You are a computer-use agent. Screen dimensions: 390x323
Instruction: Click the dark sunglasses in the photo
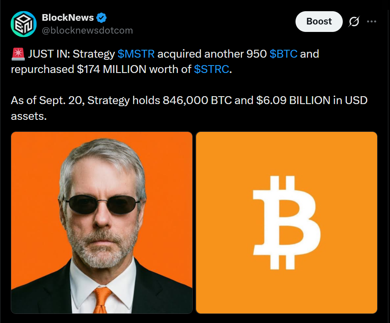pyautogui.click(x=102, y=205)
